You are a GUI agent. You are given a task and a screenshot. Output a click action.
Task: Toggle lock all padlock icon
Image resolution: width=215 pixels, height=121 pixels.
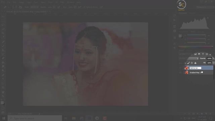point(195,63)
